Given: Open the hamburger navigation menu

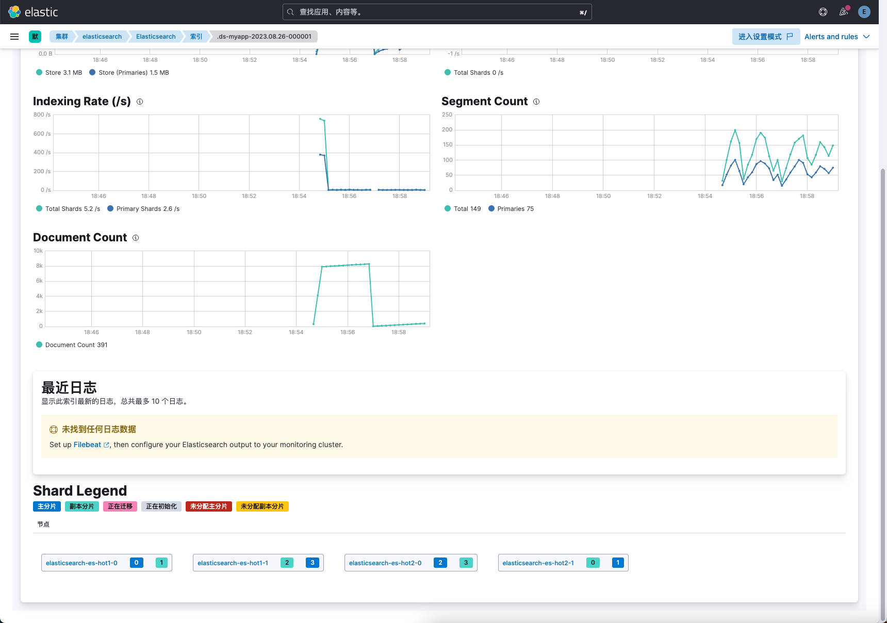Looking at the screenshot, I should 14,37.
